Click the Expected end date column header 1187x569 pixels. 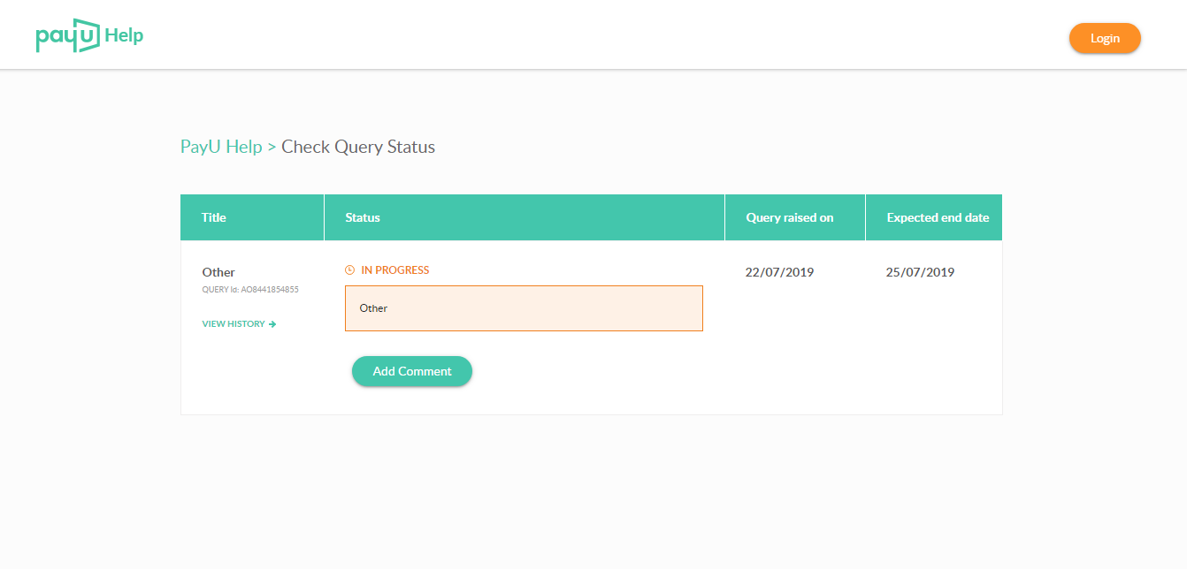pyautogui.click(x=938, y=217)
